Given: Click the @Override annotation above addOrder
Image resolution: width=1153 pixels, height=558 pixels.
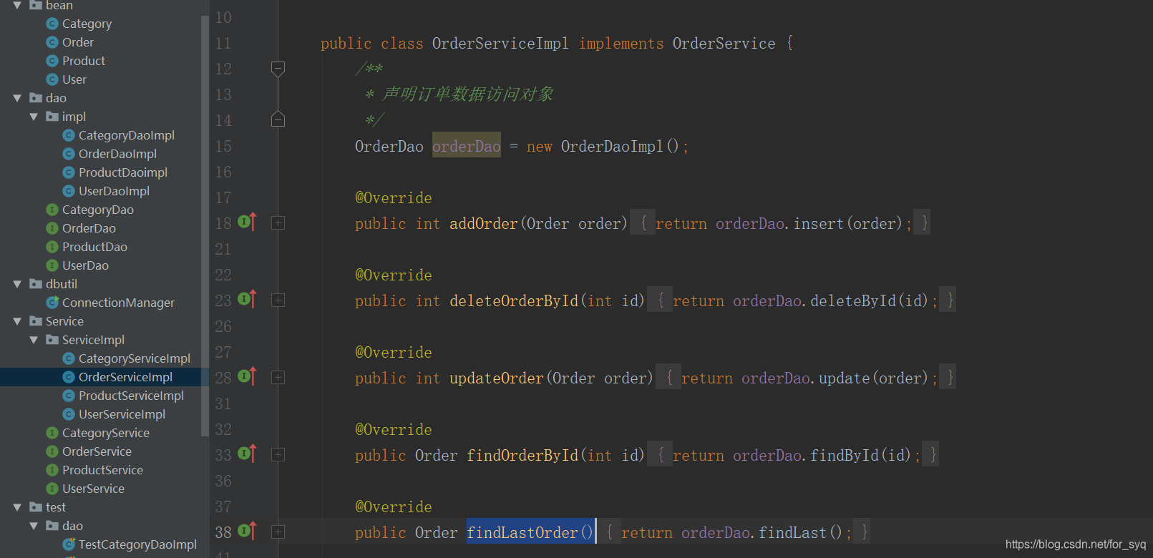Looking at the screenshot, I should (394, 198).
